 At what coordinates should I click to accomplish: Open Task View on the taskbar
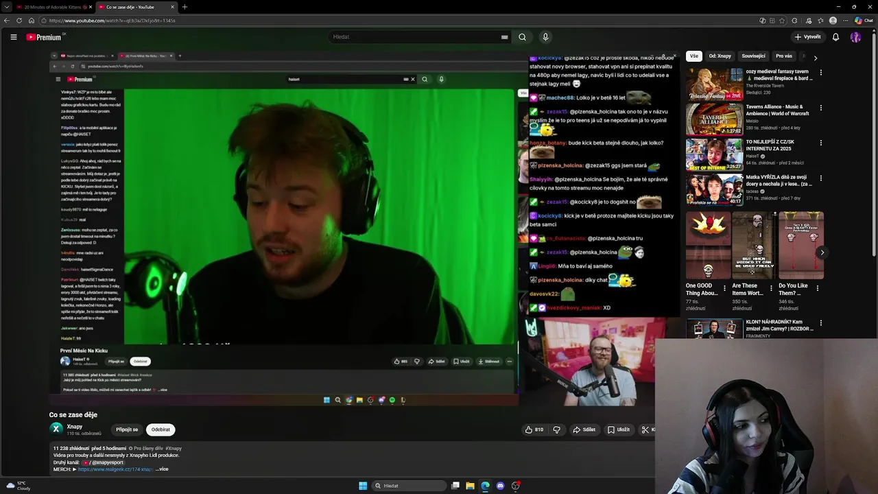[x=455, y=486]
